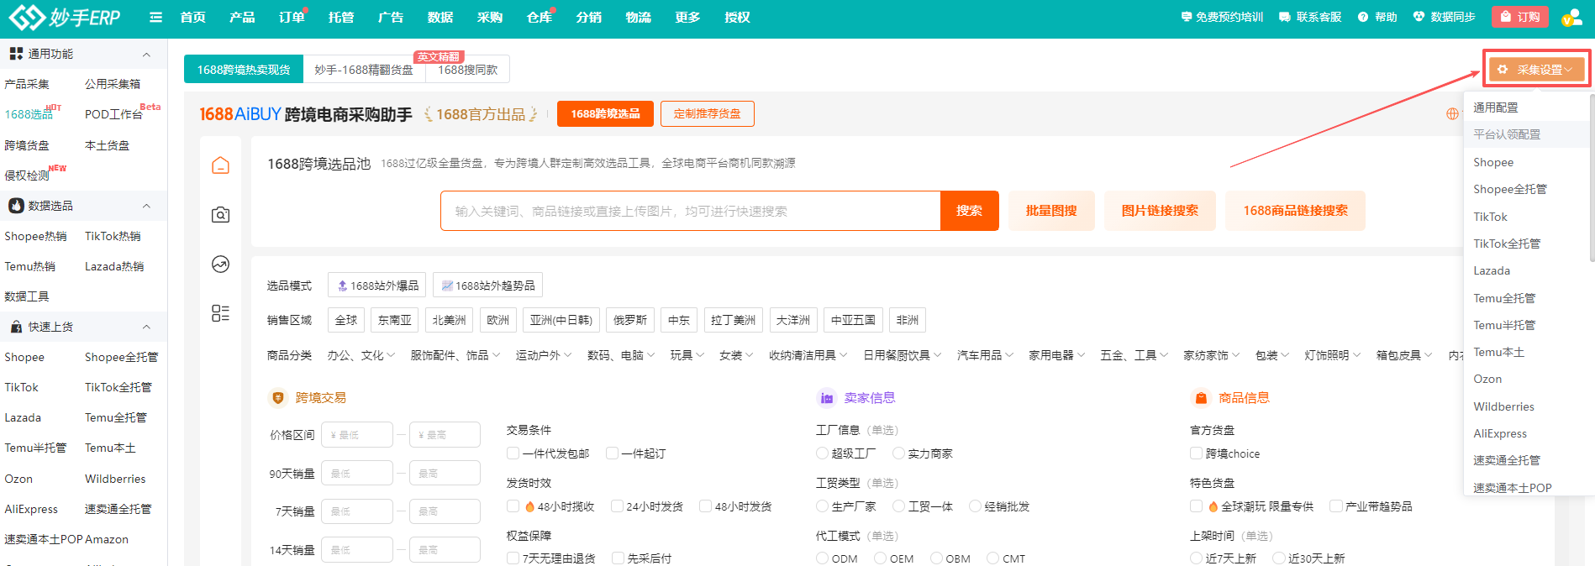
Task: Open the 产品 top menu
Action: [243, 17]
